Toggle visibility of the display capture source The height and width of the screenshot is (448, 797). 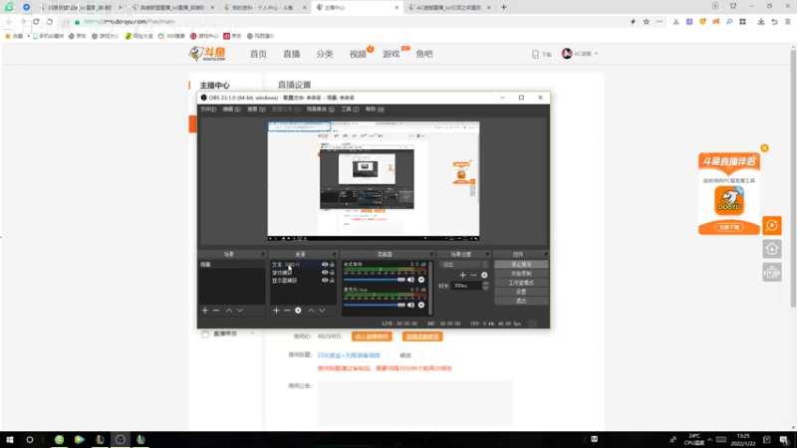click(x=325, y=281)
